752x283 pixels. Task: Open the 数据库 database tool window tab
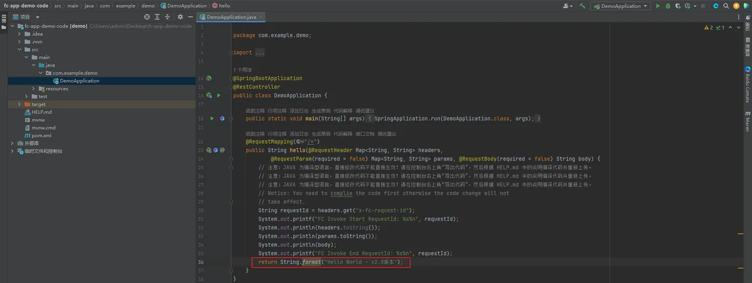tap(747, 47)
